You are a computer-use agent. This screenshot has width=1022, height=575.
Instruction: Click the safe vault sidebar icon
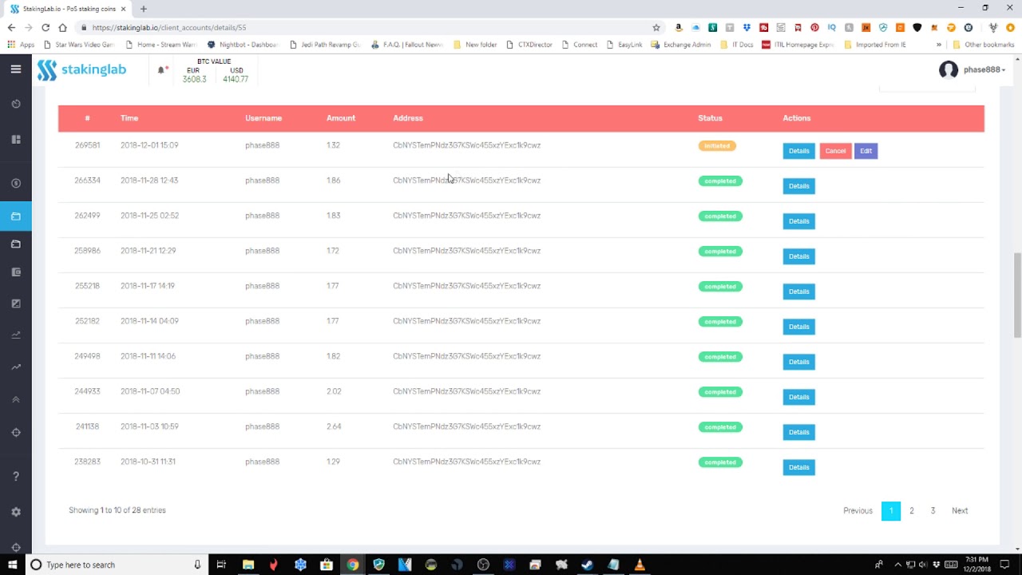16,272
